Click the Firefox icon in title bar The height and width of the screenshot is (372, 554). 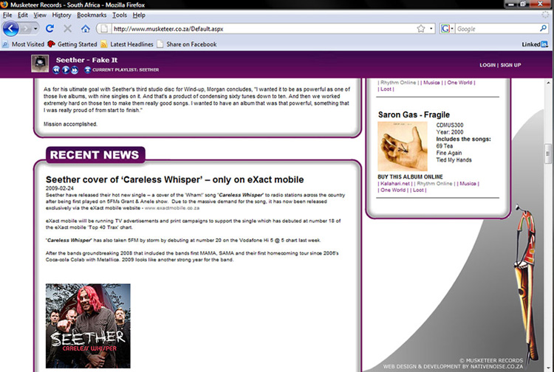click(x=4, y=4)
